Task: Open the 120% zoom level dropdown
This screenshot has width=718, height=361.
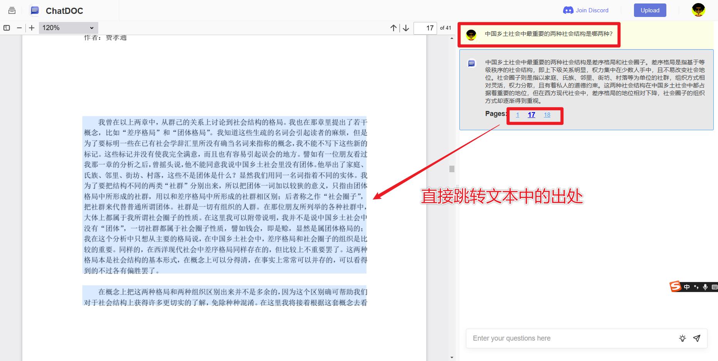Action: (68, 28)
